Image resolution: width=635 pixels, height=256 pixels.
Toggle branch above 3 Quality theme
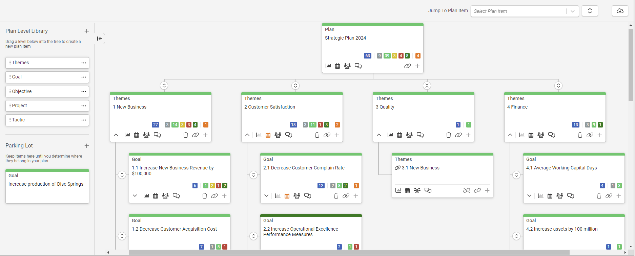[x=427, y=86]
